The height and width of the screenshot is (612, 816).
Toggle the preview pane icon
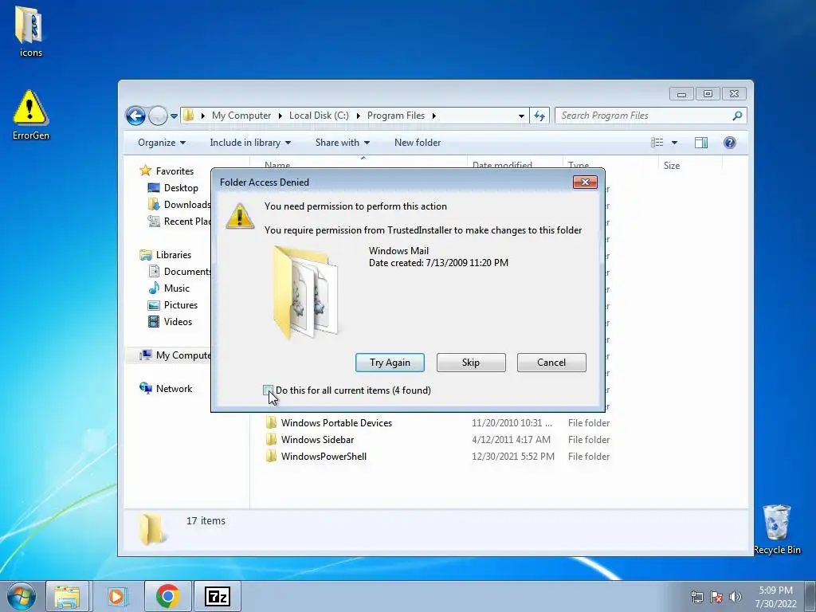pos(701,143)
